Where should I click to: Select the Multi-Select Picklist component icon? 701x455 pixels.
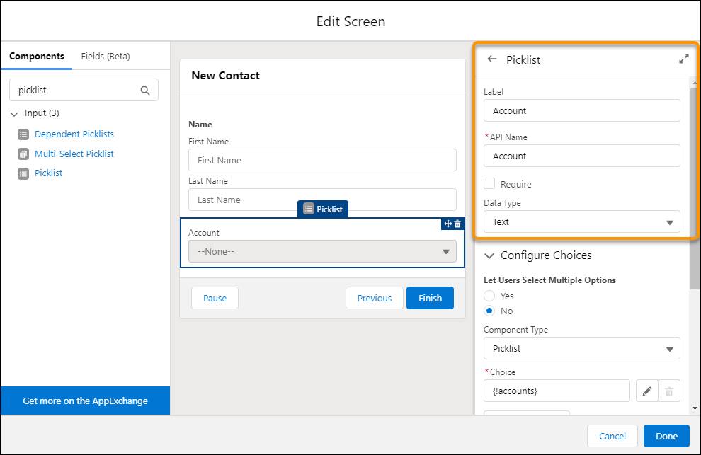[x=23, y=154]
